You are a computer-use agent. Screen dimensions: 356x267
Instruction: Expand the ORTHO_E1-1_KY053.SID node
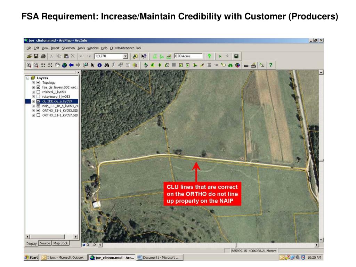point(33,111)
